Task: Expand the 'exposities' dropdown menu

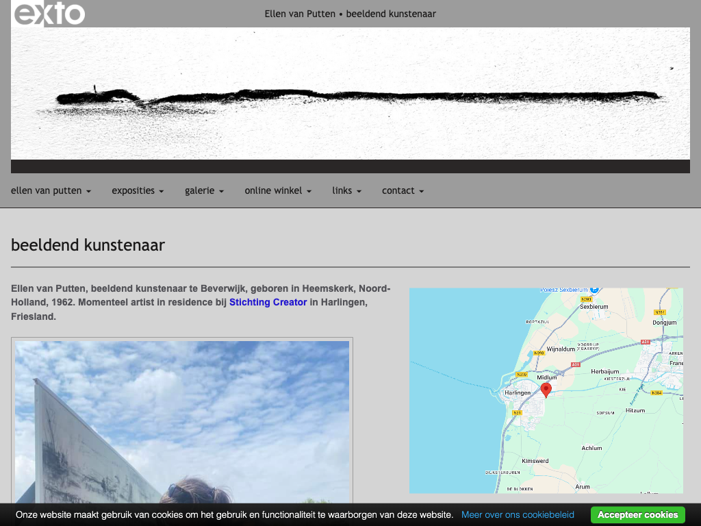Action: [x=138, y=191]
